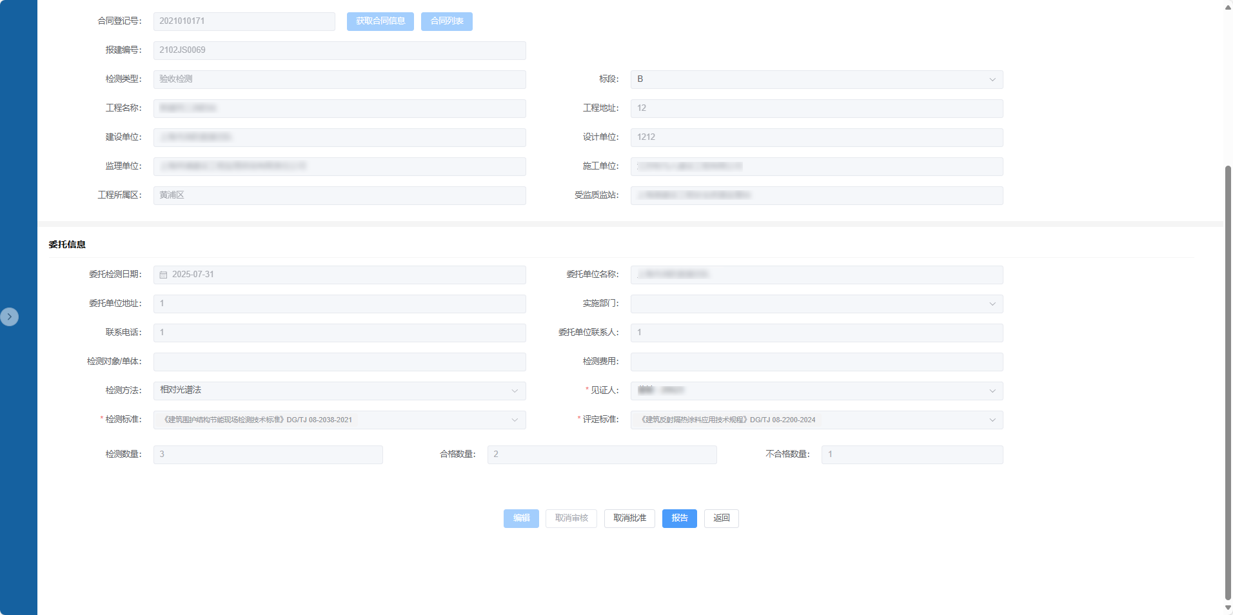
Task: Open the 合同列表 button
Action: (446, 21)
